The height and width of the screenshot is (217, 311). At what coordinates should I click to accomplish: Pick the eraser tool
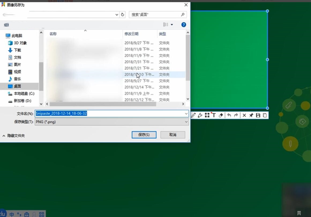click(x=221, y=115)
